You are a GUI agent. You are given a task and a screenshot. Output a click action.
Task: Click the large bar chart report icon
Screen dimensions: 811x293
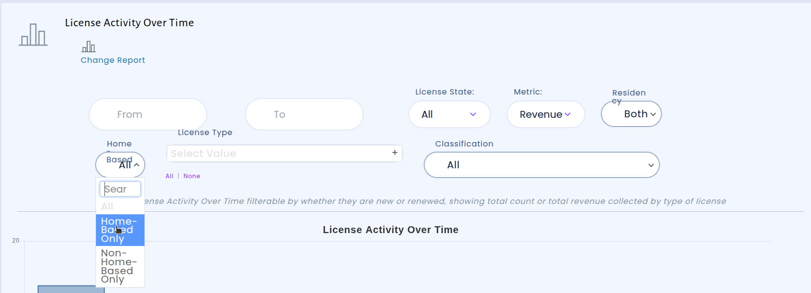coord(33,35)
